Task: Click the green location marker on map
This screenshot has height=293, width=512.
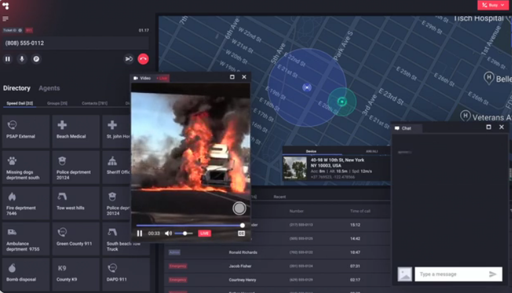Action: (342, 102)
